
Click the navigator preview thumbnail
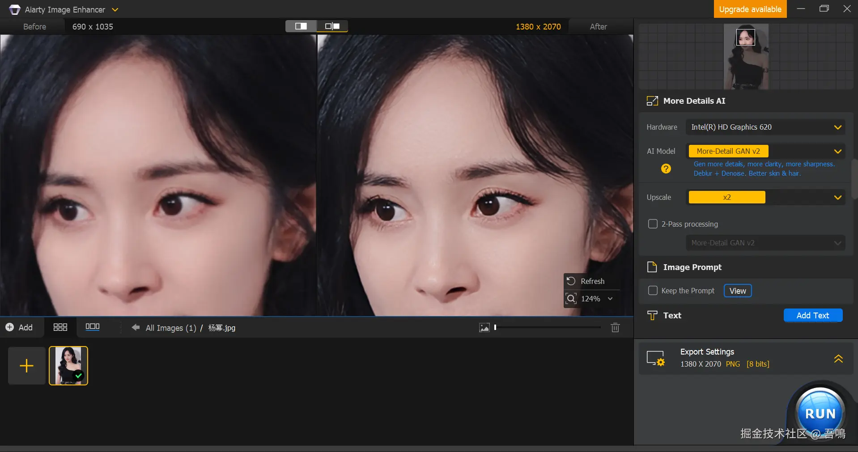click(x=746, y=56)
